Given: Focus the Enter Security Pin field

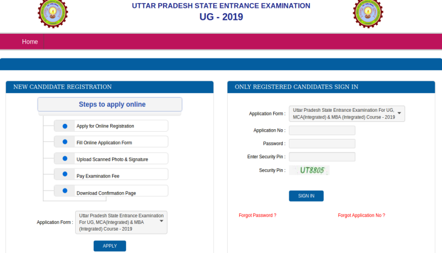Looking at the screenshot, I should [322, 157].
